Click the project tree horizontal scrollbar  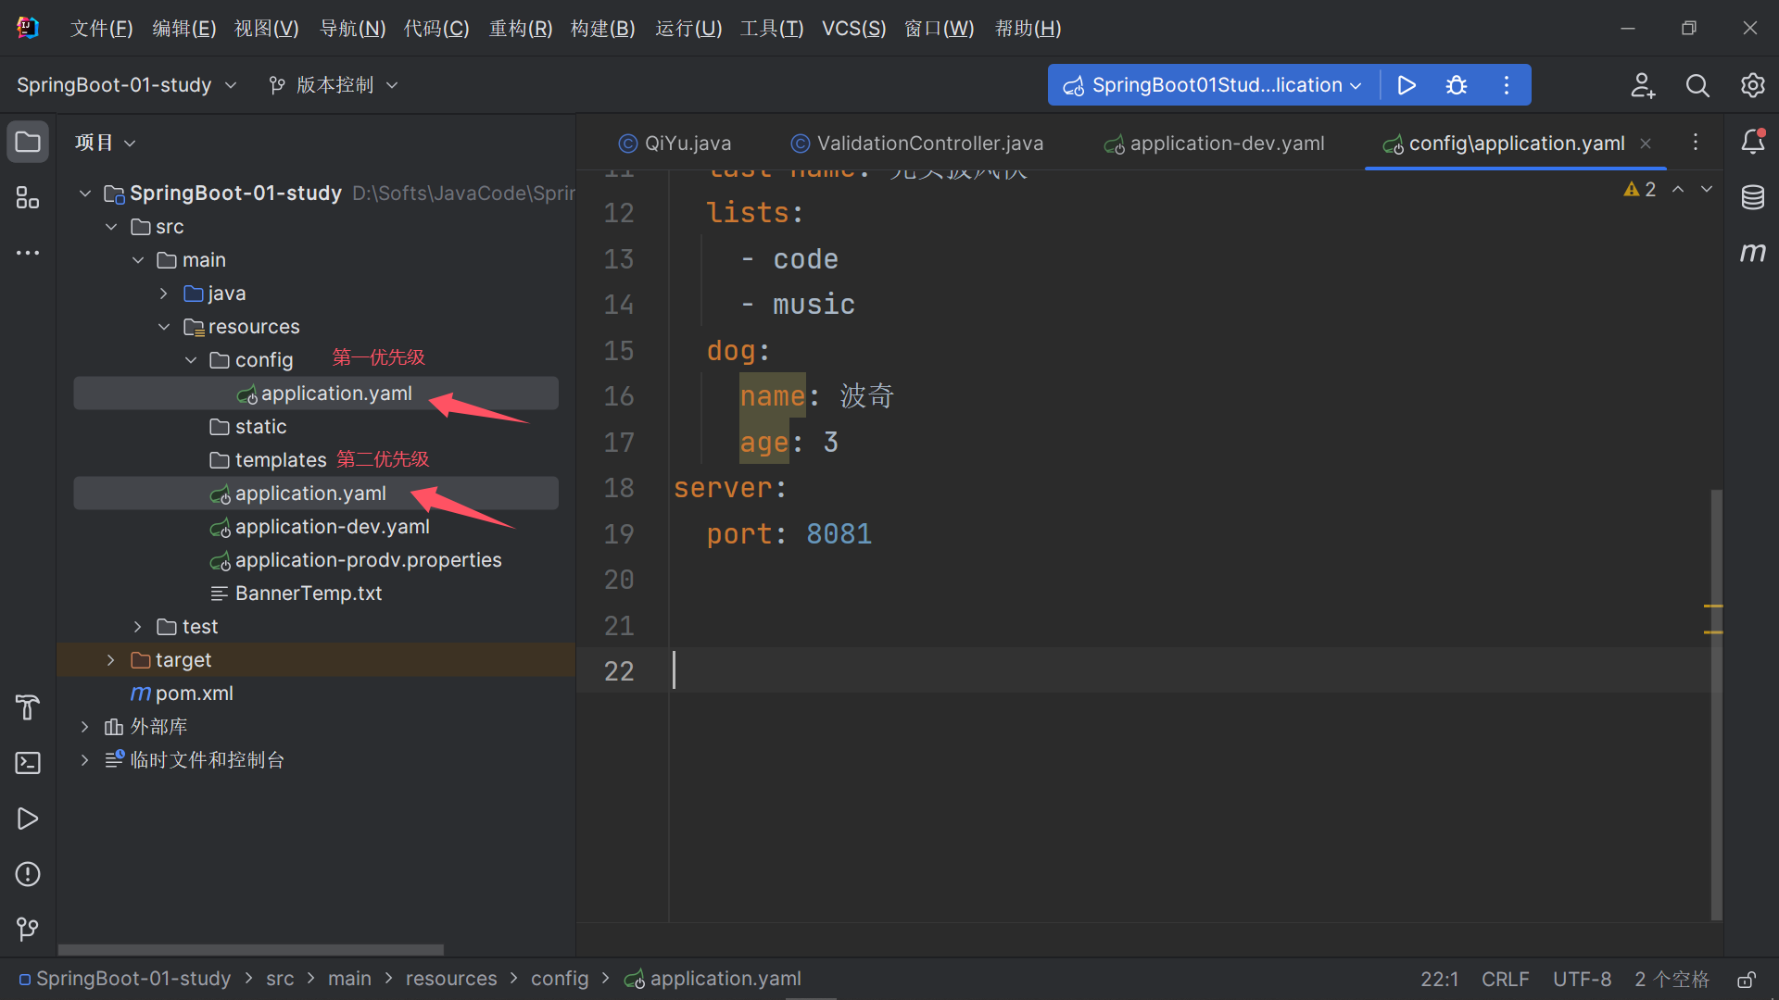250,950
